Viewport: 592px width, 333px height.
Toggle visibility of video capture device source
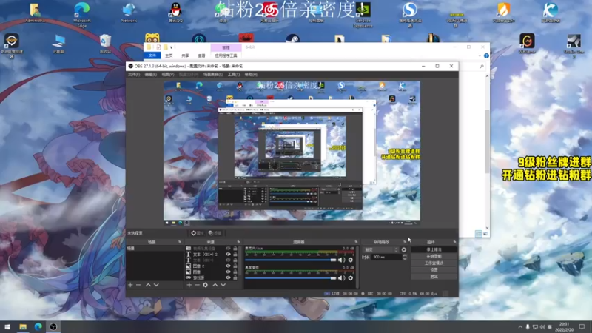(228, 249)
